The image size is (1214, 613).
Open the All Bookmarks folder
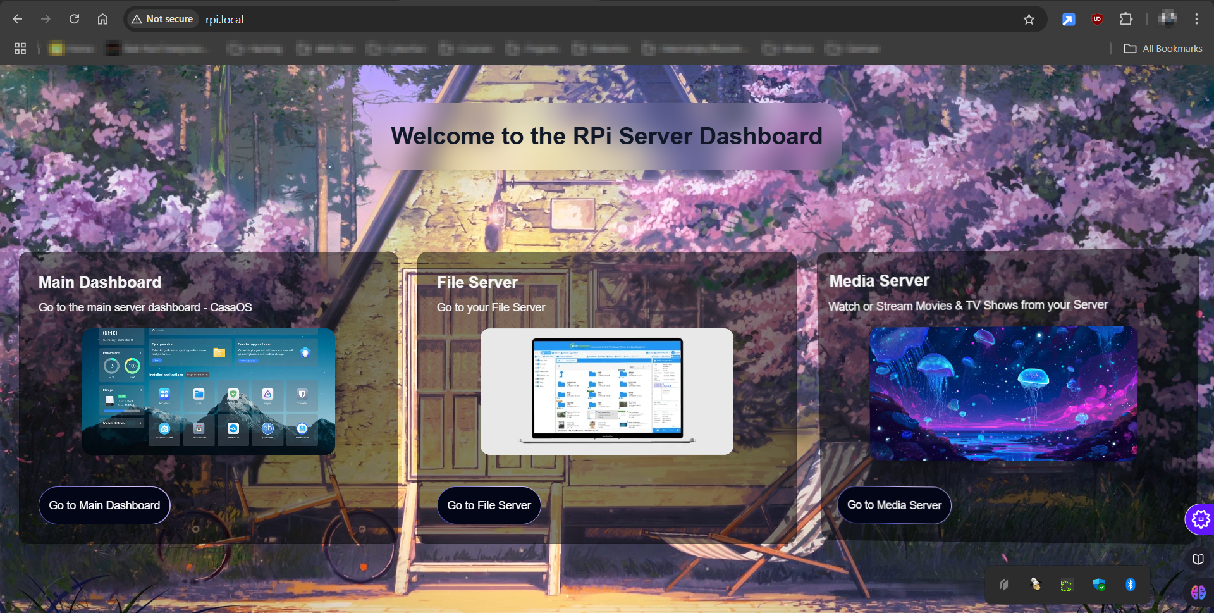(x=1163, y=49)
